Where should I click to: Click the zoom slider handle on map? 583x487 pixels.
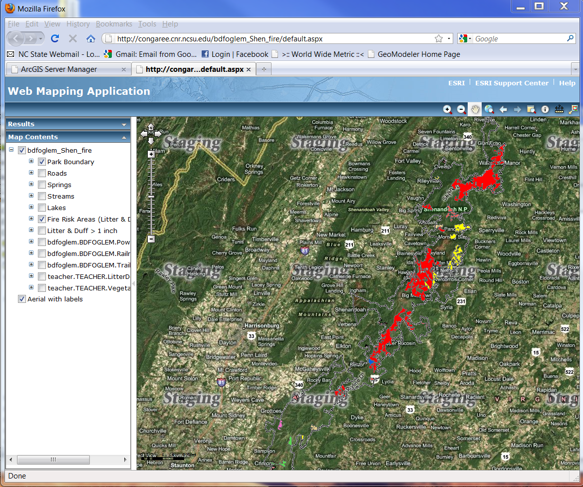tap(151, 197)
